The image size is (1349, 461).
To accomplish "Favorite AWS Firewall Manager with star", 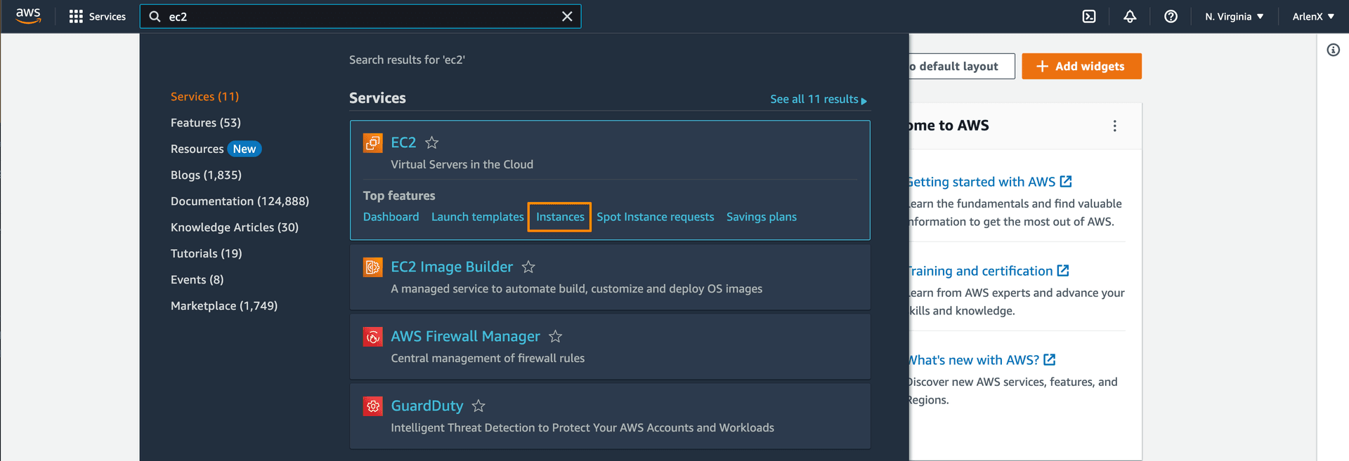I will click(x=555, y=336).
